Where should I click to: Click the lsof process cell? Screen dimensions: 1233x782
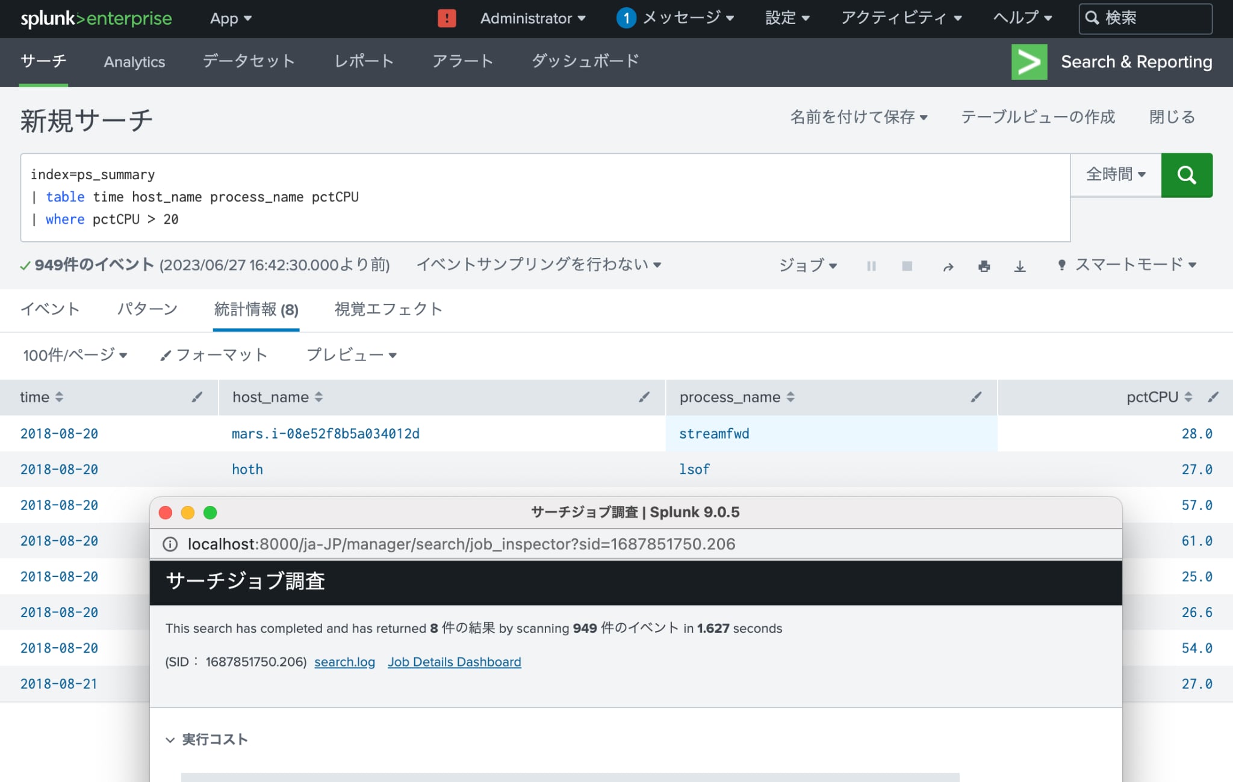[x=694, y=469]
